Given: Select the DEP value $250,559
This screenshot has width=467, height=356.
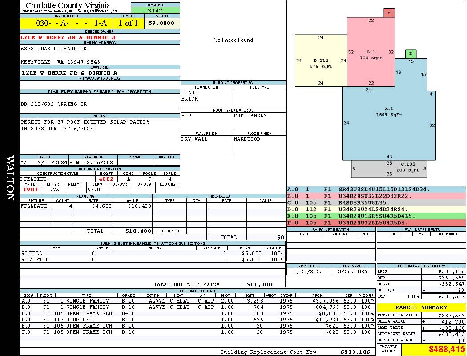Looking at the screenshot, I should tap(451, 278).
